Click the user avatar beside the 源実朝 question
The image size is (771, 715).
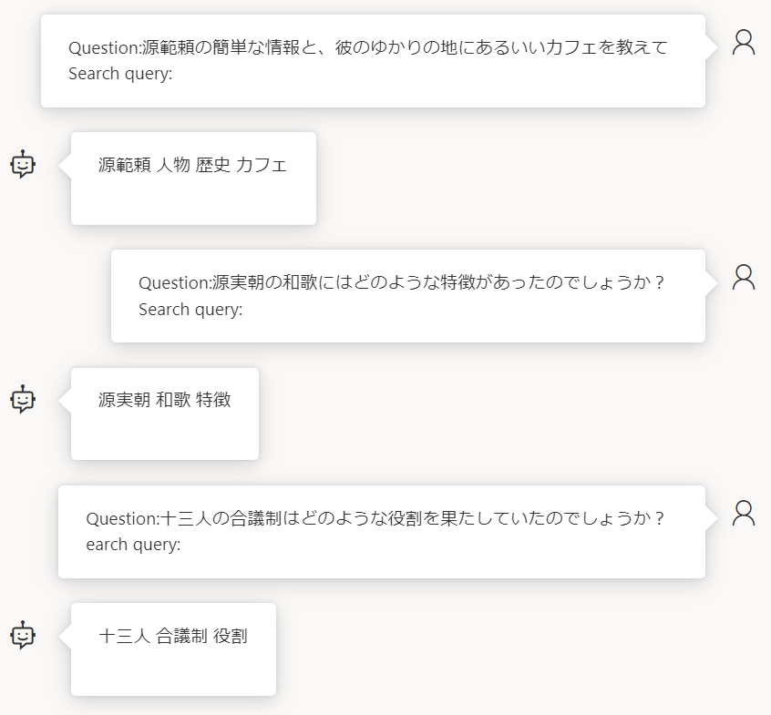pyautogui.click(x=744, y=278)
